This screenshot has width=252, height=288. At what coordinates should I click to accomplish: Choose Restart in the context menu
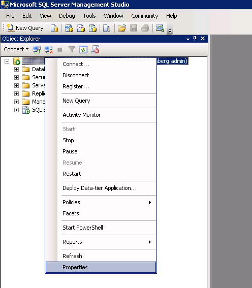[x=101, y=174]
